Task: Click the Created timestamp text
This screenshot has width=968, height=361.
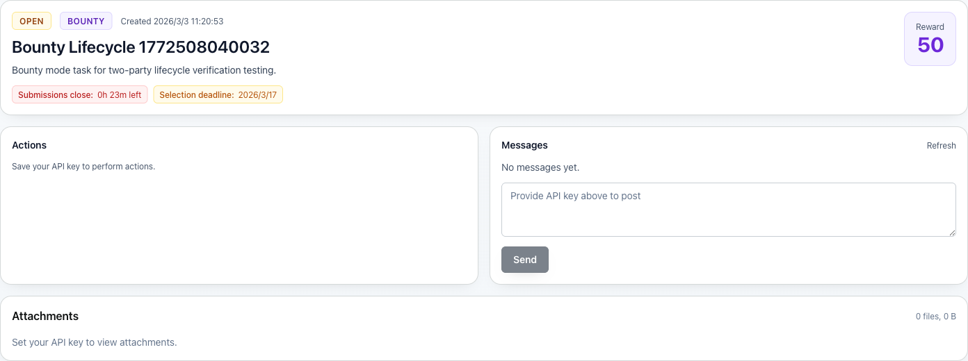Action: point(172,22)
